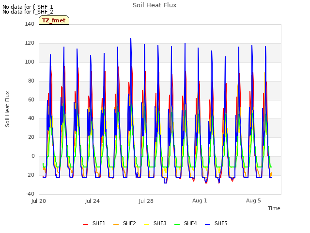
Task: Click the blue SHF5 legend swatch
Action: click(208, 224)
